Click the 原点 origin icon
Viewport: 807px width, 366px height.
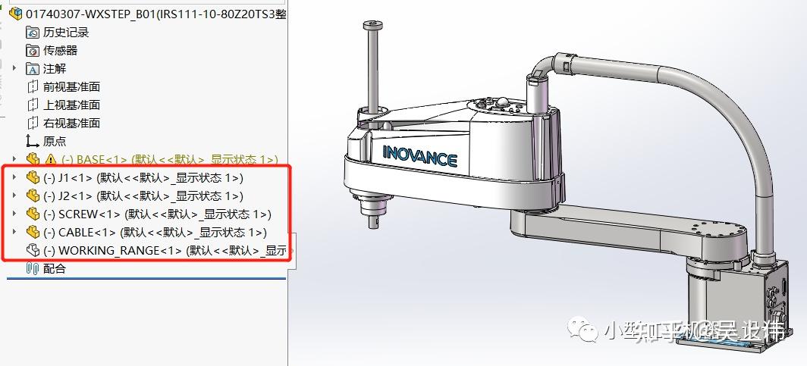coord(33,142)
